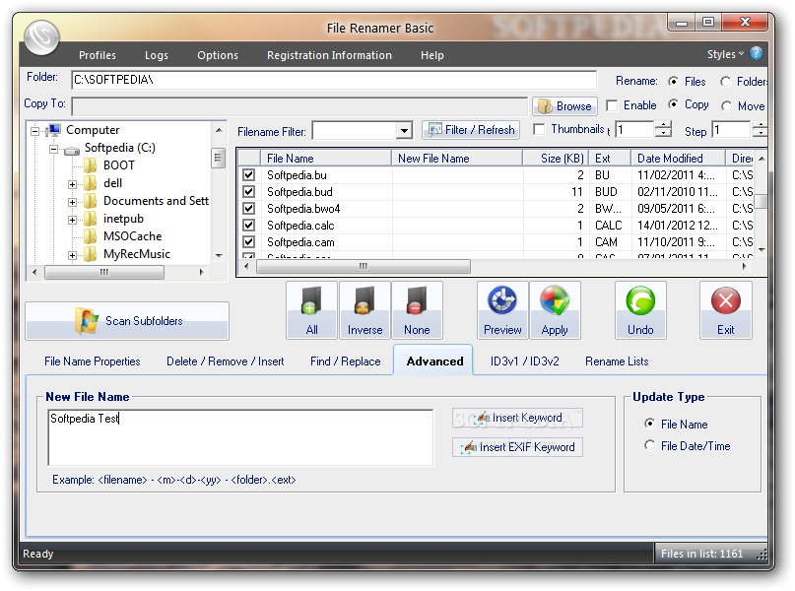The image size is (795, 591).
Task: Uncheck Softpedia.cam file checkbox
Action: pos(248,241)
